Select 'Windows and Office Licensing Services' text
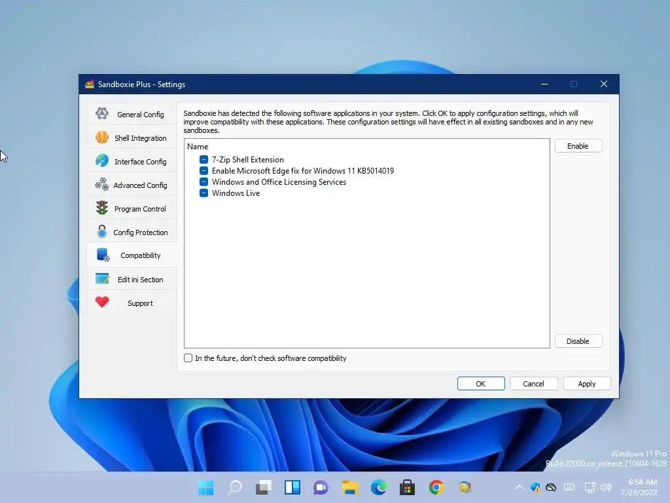The image size is (670, 503). [x=279, y=182]
